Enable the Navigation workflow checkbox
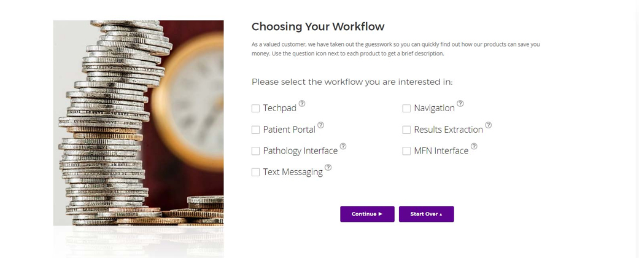The image size is (639, 258). pos(406,109)
